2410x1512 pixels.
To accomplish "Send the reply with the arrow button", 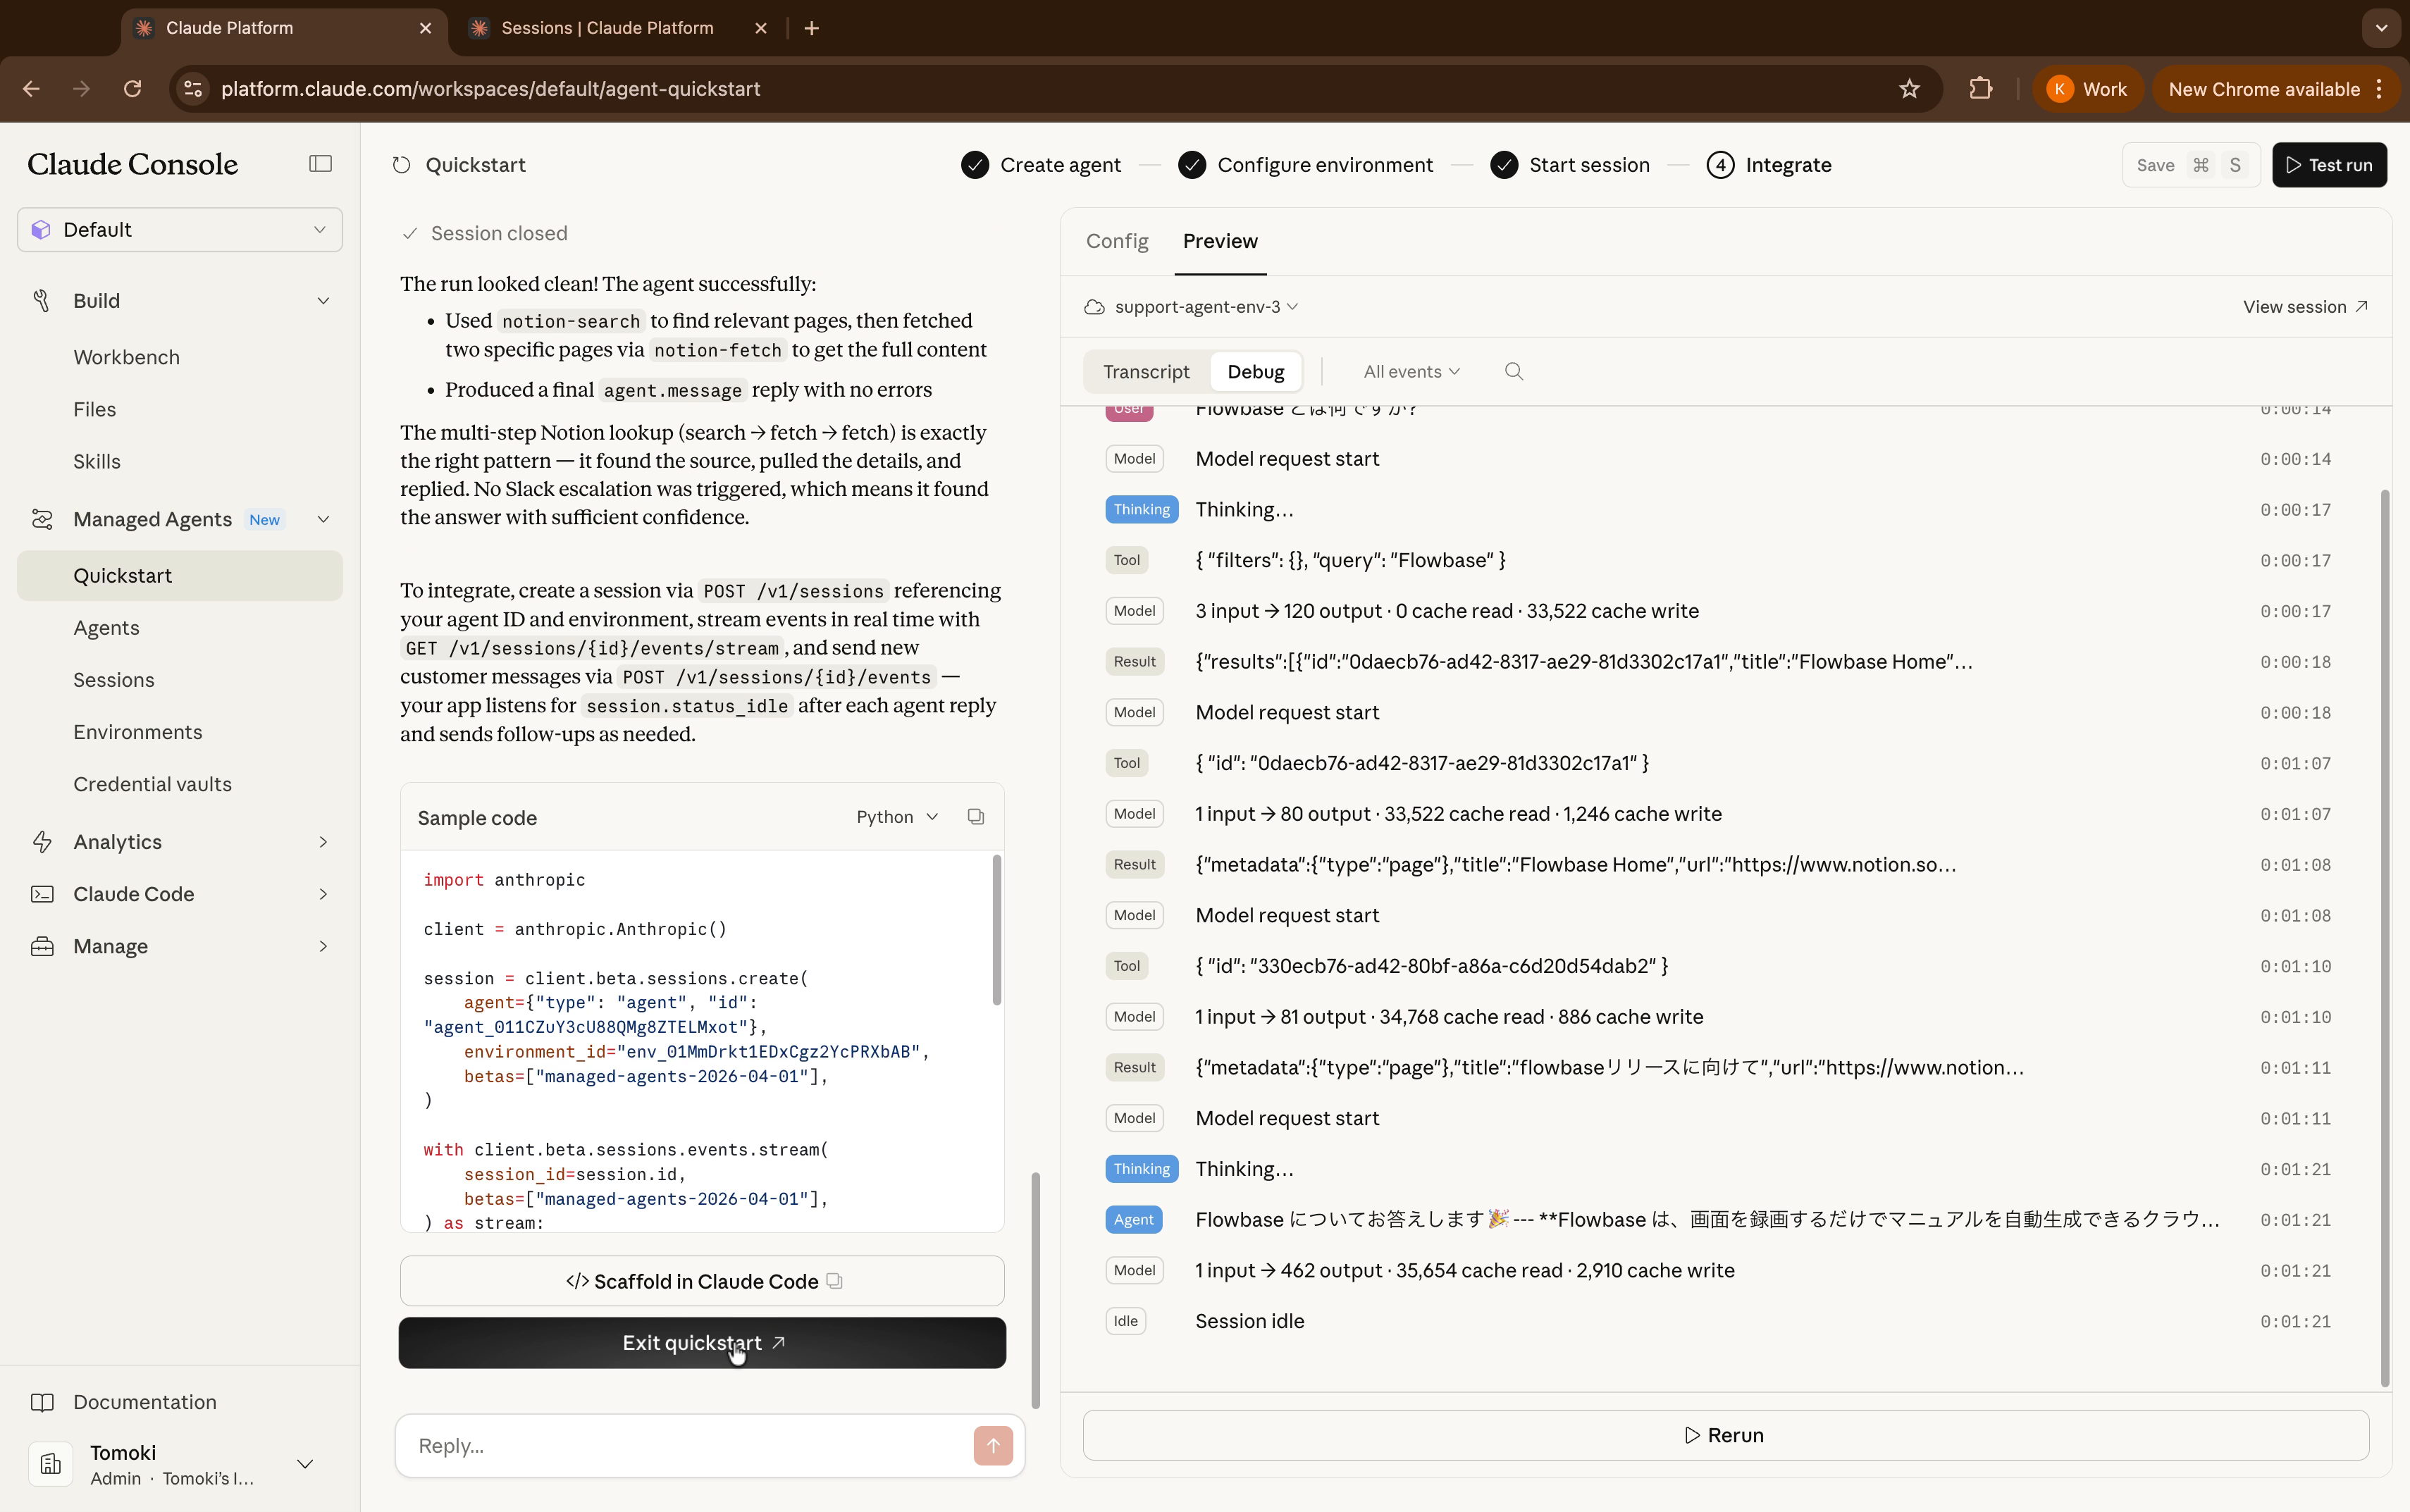I will [993, 1445].
